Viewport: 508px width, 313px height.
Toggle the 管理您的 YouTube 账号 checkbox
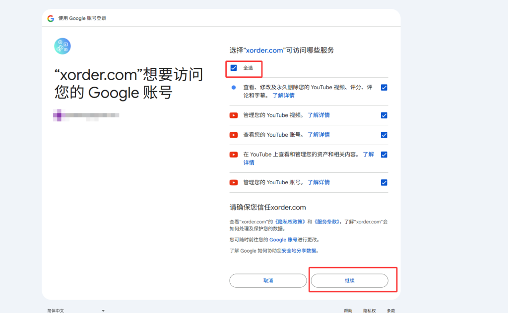click(x=384, y=182)
